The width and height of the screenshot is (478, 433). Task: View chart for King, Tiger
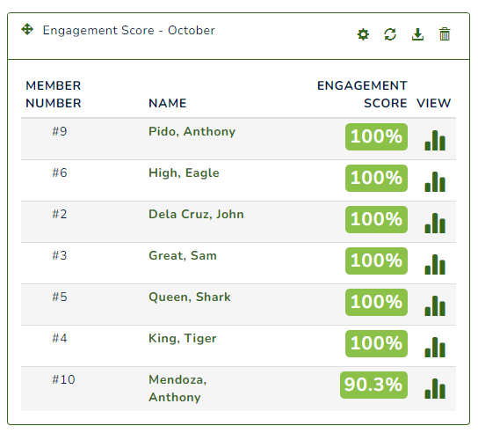click(435, 347)
